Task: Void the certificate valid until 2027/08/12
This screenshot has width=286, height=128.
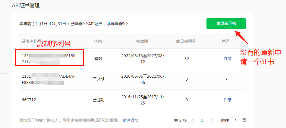Action: [x=227, y=59]
